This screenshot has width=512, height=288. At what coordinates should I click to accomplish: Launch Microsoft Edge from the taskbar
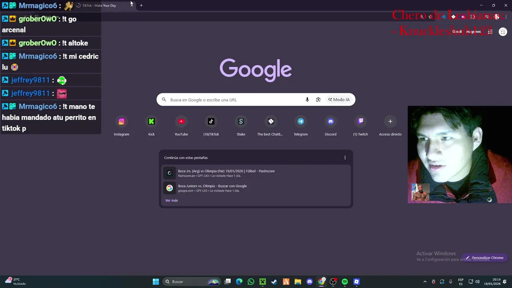coord(239,282)
